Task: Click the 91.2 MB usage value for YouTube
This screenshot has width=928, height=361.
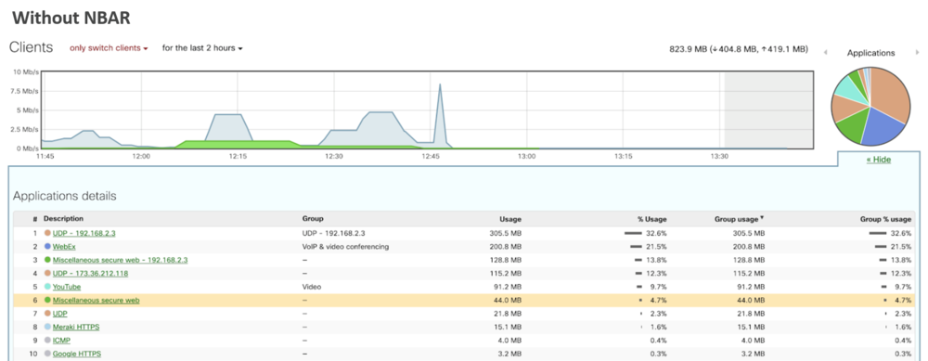Action: (508, 287)
